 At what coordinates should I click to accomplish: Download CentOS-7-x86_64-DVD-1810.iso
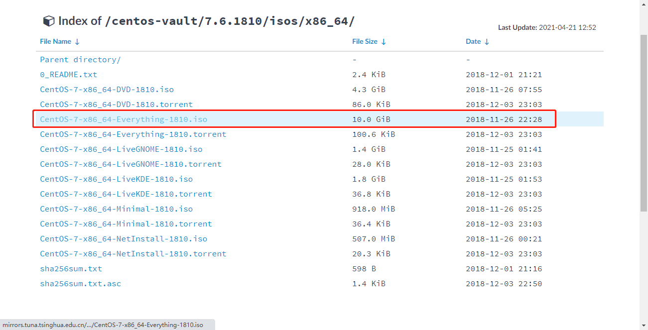(107, 90)
